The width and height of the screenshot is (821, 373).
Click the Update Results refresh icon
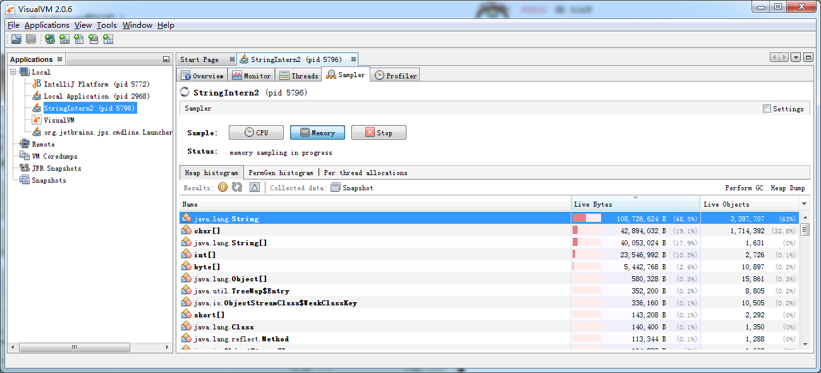coord(237,187)
